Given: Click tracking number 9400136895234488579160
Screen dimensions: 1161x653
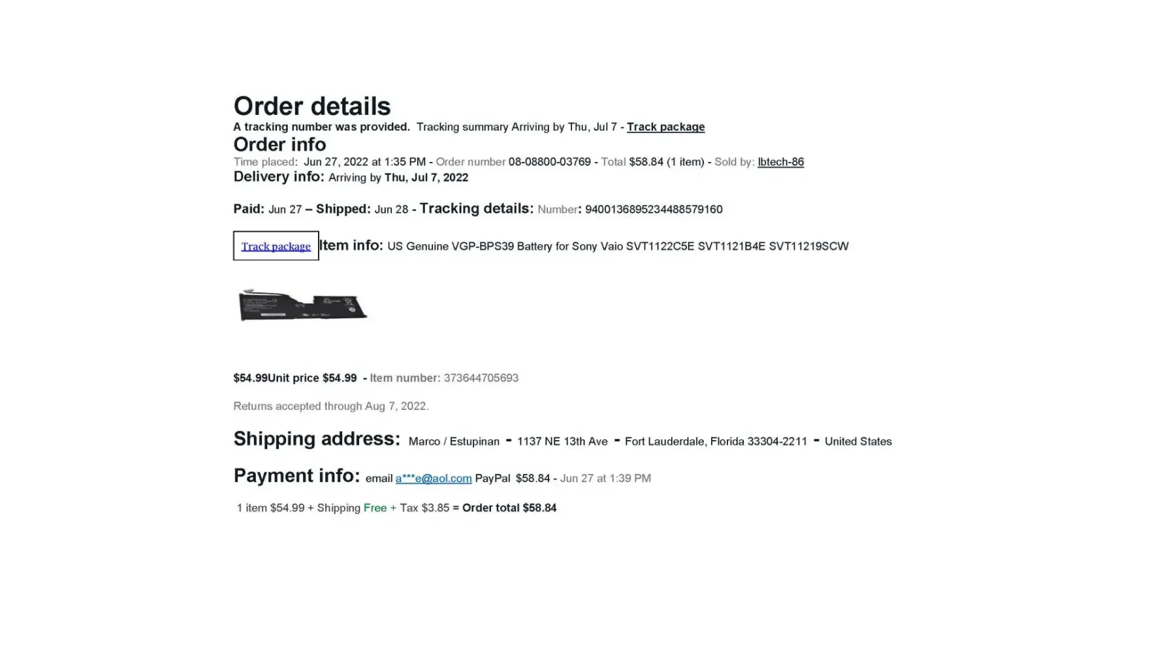Looking at the screenshot, I should click(654, 210).
